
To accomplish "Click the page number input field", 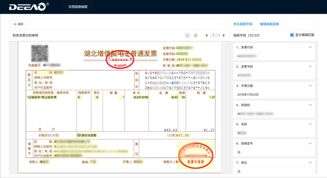I will click(x=213, y=36).
